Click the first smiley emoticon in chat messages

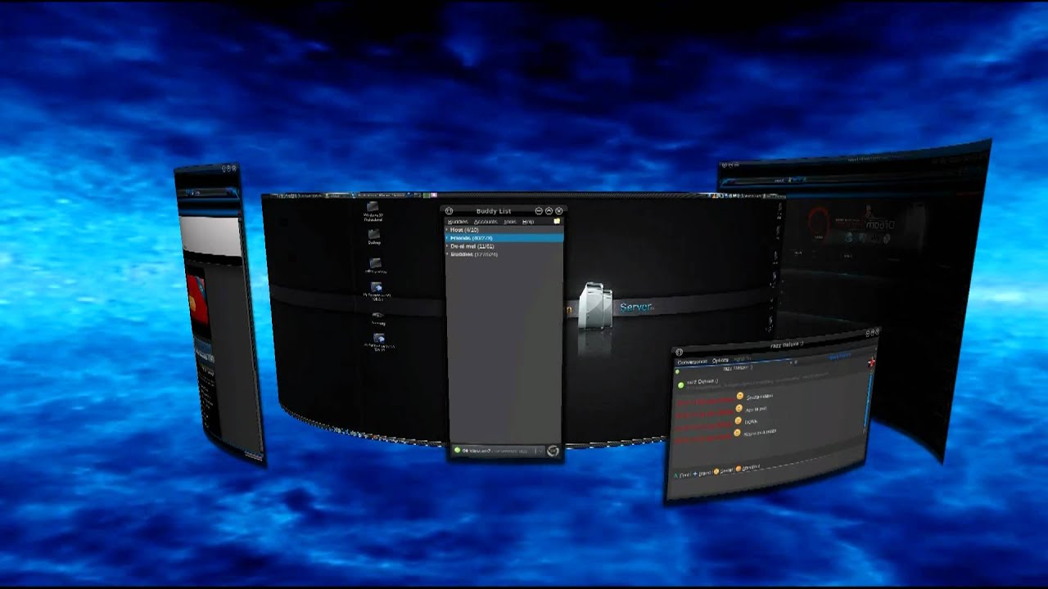740,396
